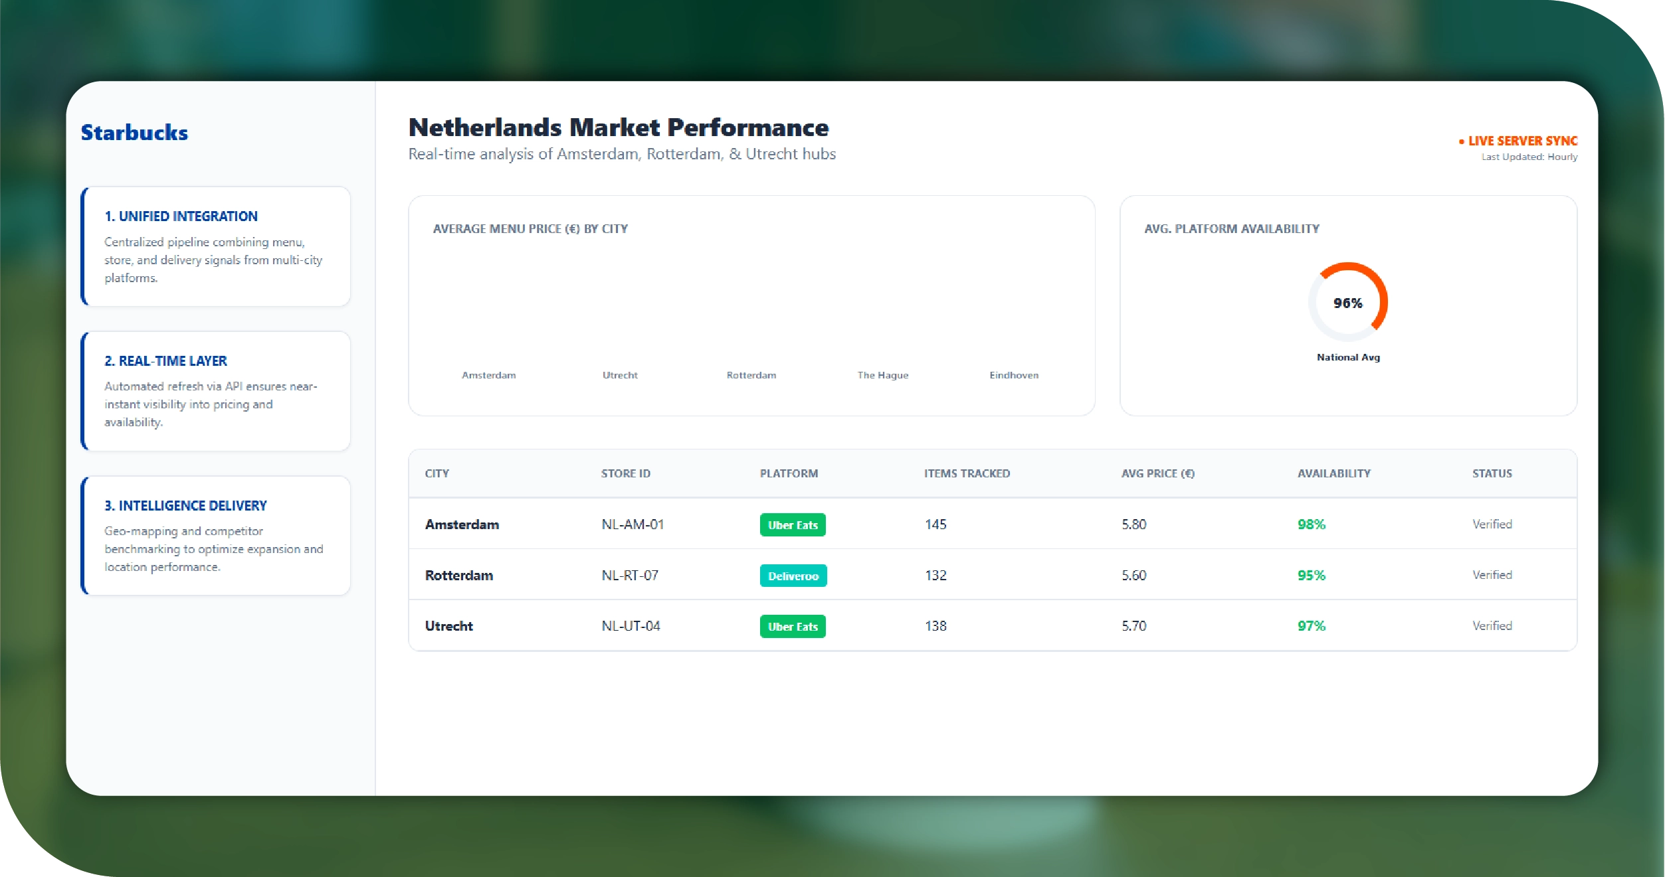Image resolution: width=1665 pixels, height=877 pixels.
Task: Select the Real-Time Layer card
Action: [x=215, y=391]
